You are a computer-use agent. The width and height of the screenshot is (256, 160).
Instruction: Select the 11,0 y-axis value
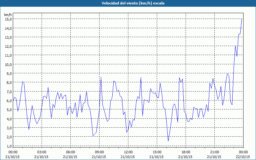coord(8,55)
